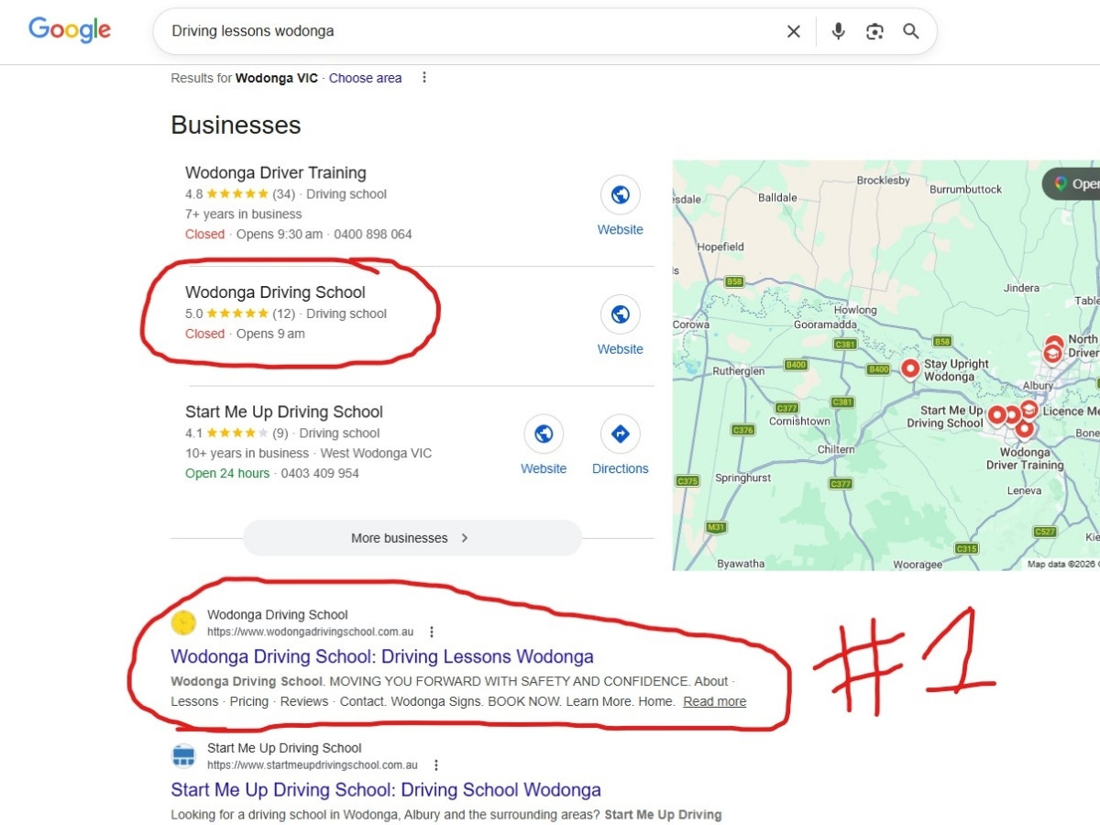Click the 5.0 rating of Wodonga Driving School
The width and height of the screenshot is (1100, 825).
pos(193,313)
